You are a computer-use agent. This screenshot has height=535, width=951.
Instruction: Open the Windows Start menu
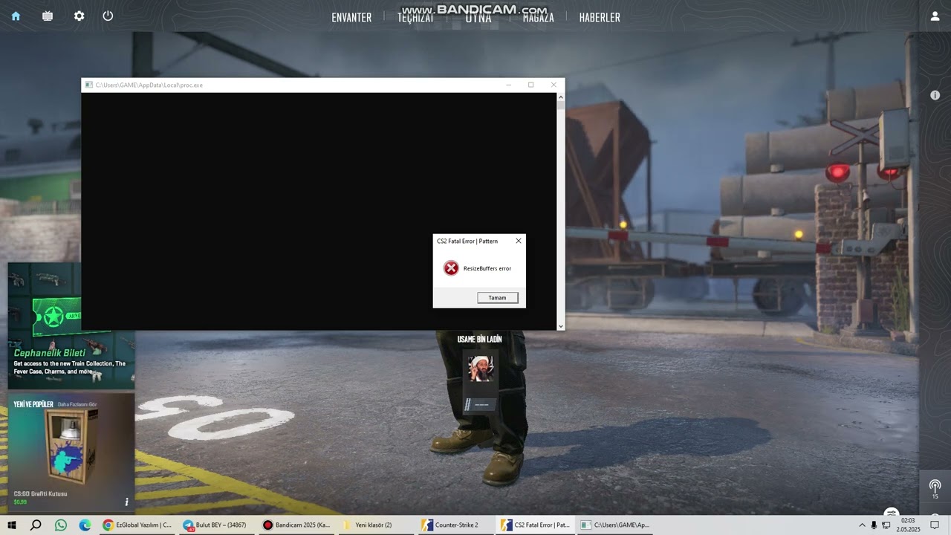[12, 525]
